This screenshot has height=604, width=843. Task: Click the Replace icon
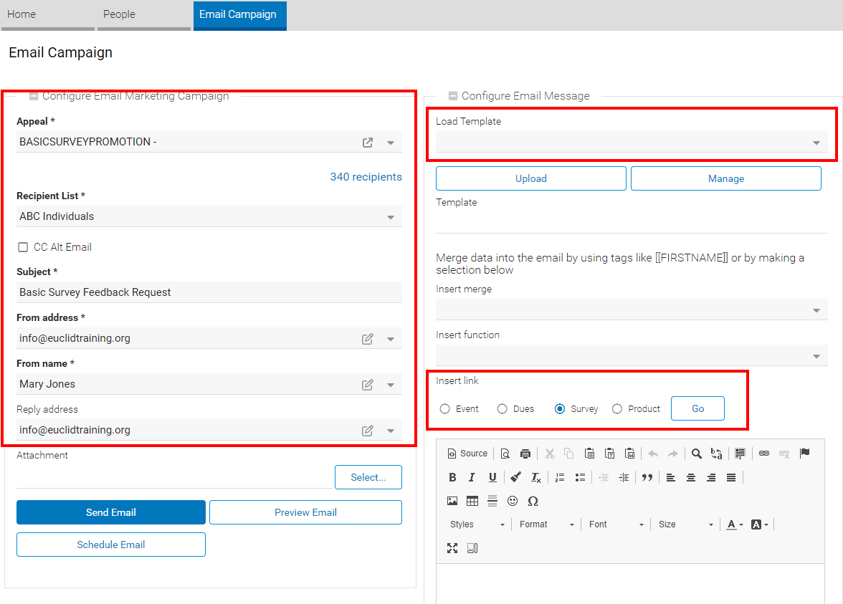[x=716, y=454]
